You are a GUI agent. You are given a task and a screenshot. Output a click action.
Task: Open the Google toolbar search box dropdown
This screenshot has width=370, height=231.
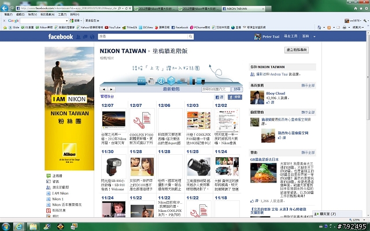coord(66,21)
